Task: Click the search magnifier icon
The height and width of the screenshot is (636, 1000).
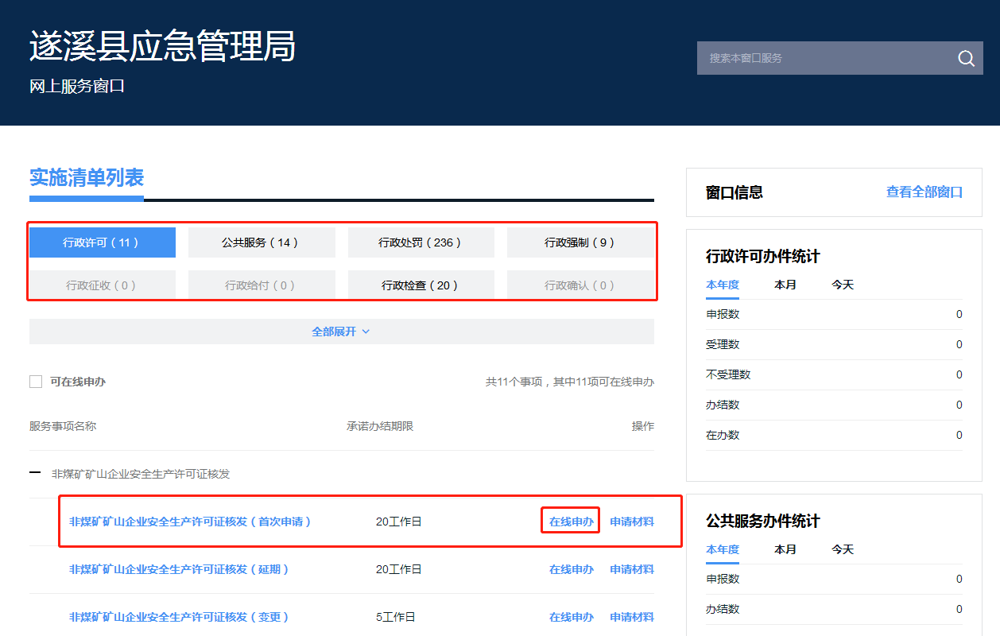Action: tap(966, 59)
